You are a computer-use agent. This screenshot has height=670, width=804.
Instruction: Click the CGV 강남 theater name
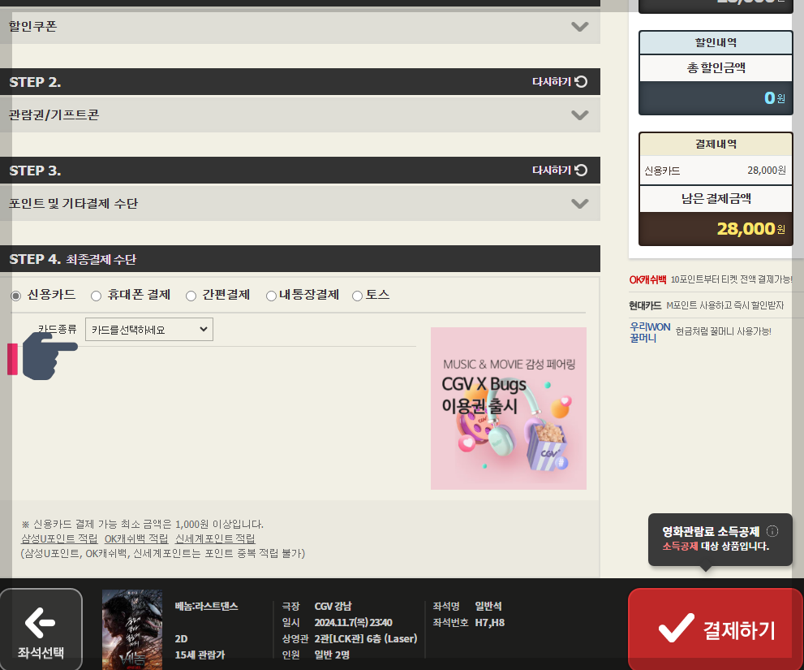click(x=333, y=607)
